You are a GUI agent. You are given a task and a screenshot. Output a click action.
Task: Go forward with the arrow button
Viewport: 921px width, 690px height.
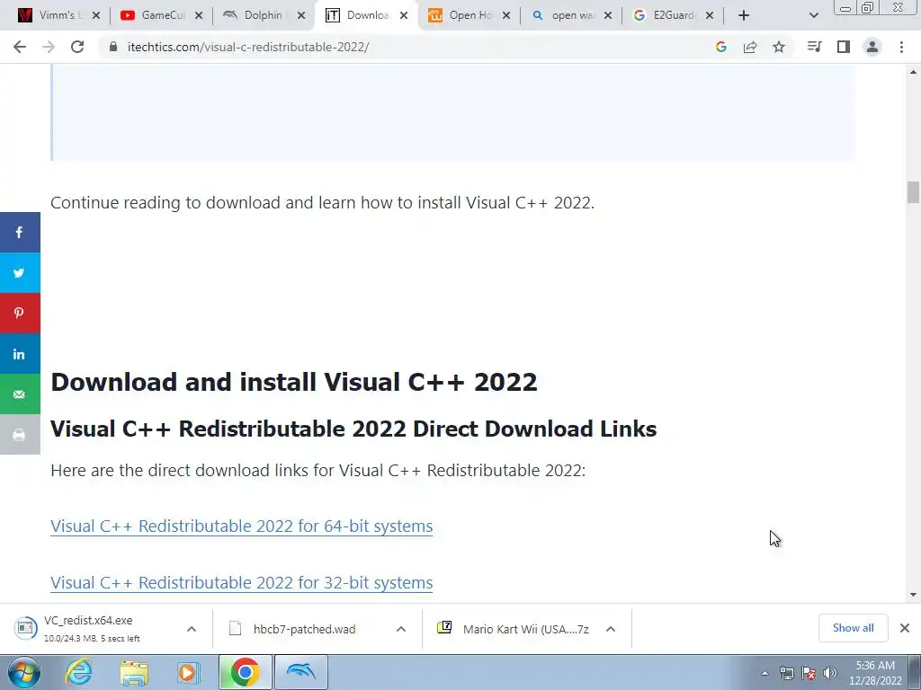coord(49,47)
